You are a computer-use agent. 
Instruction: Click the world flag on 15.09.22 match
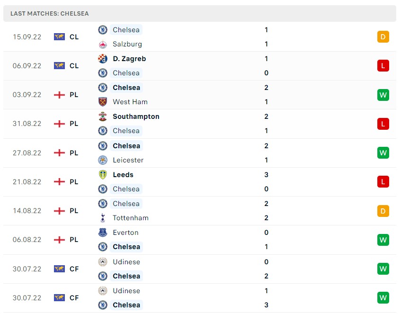[59, 37]
